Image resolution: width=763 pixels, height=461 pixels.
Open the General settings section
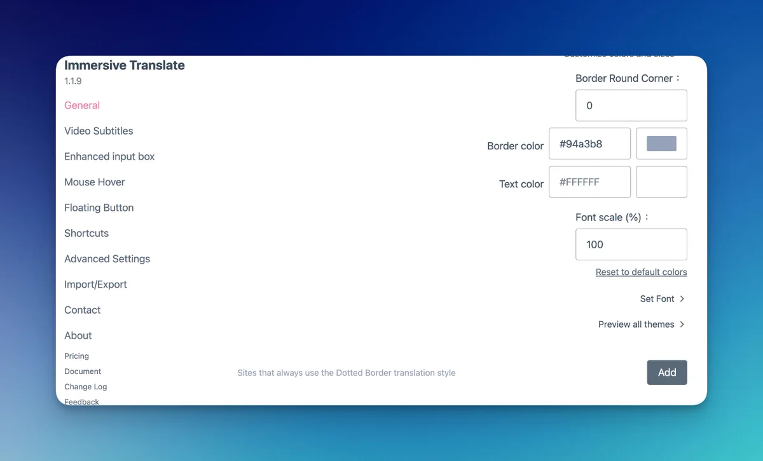pyautogui.click(x=82, y=105)
